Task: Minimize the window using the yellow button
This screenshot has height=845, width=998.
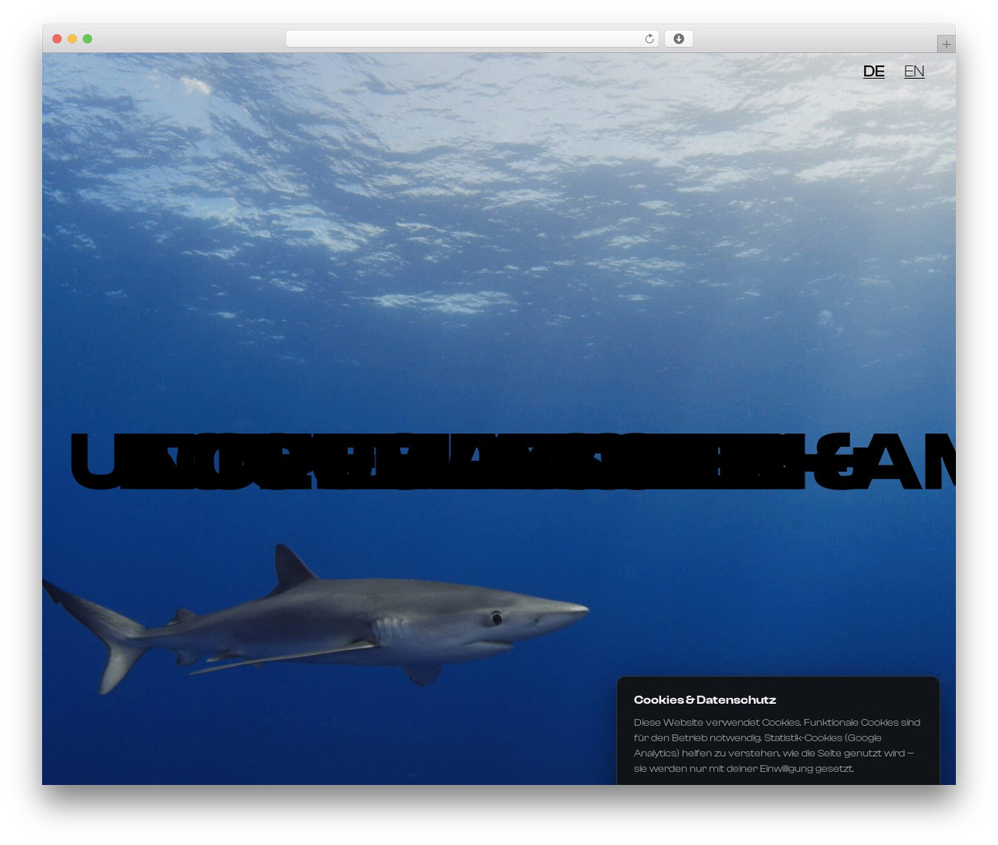Action: coord(73,39)
